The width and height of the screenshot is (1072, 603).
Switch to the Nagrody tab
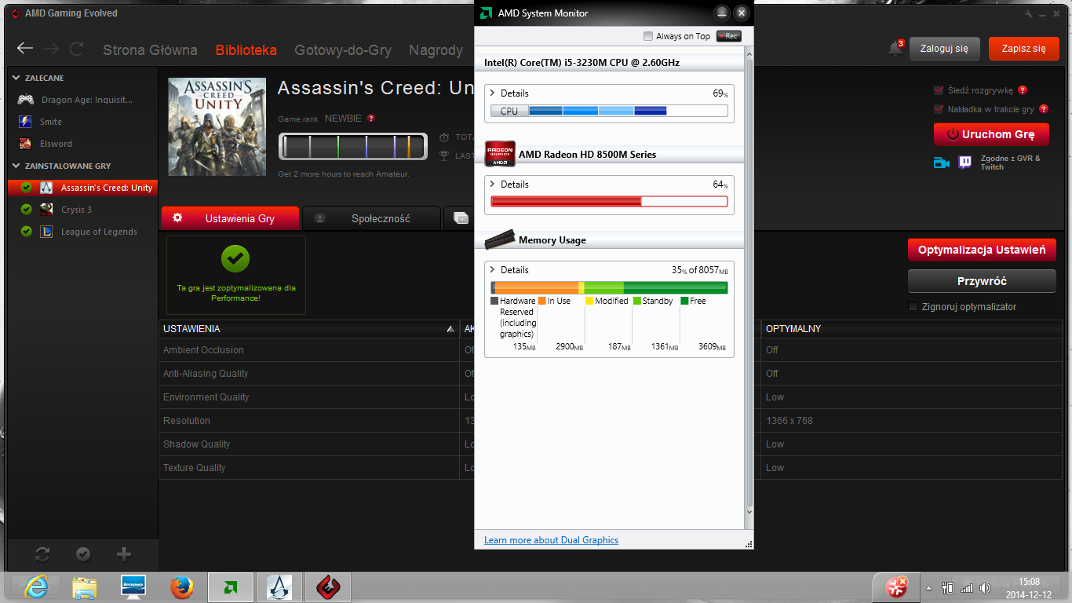[x=436, y=50]
